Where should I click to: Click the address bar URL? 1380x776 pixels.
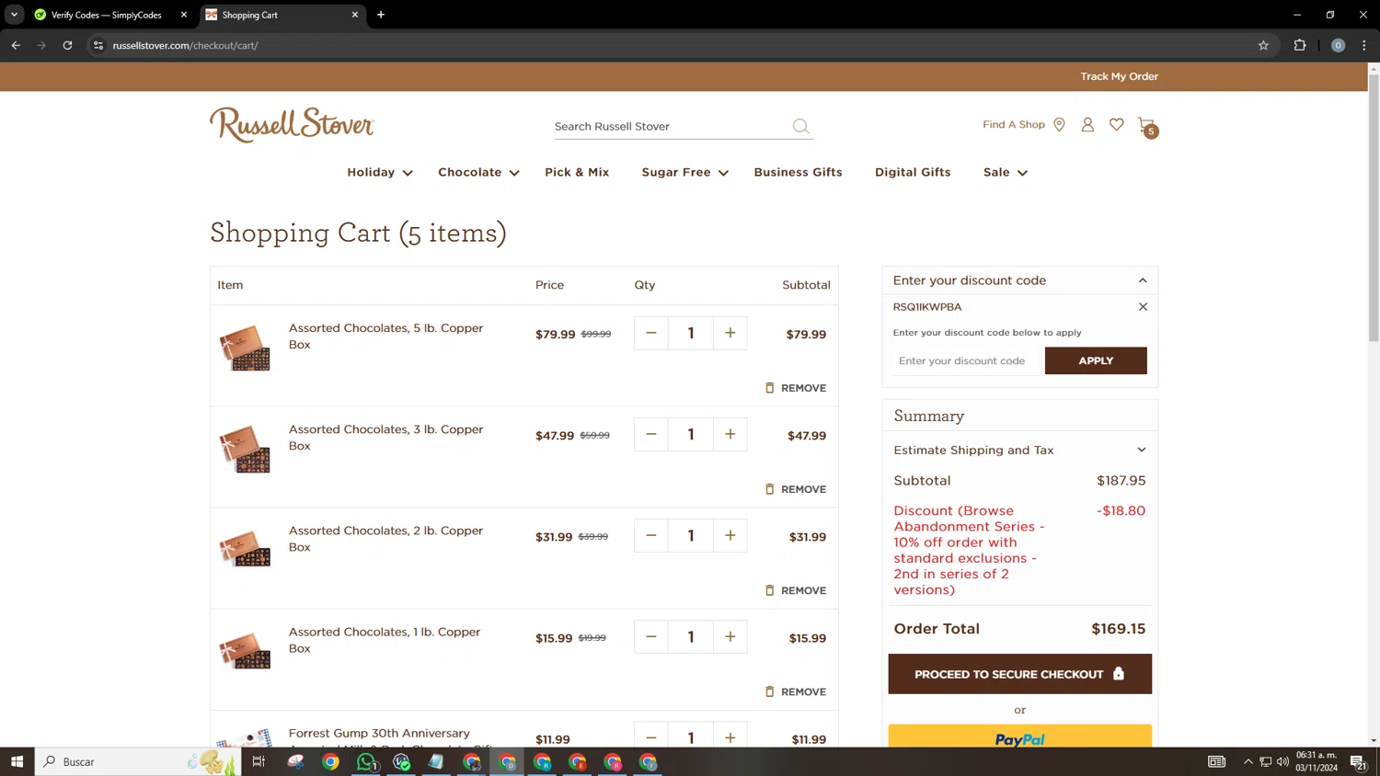pyautogui.click(x=185, y=45)
